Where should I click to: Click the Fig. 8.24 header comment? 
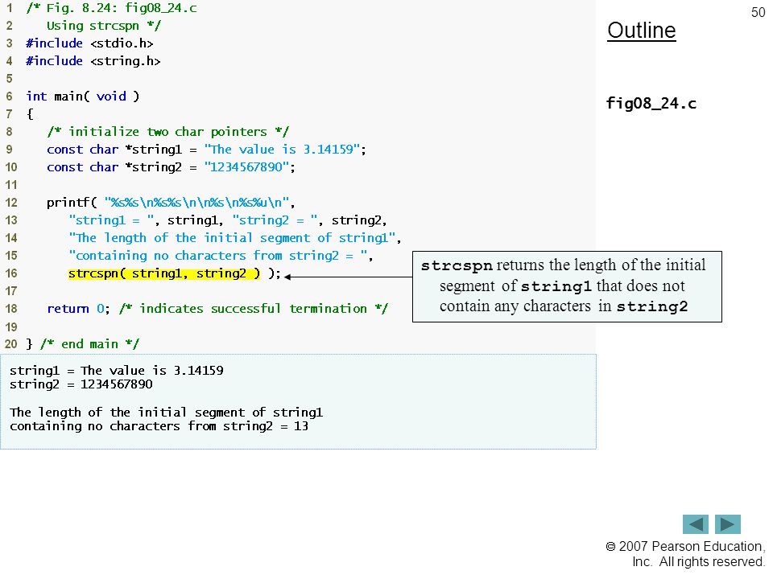tap(111, 8)
